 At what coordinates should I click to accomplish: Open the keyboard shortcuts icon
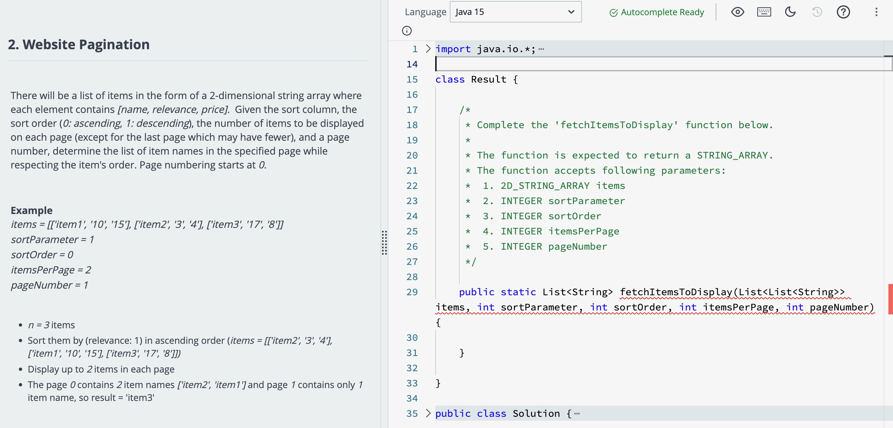click(764, 12)
